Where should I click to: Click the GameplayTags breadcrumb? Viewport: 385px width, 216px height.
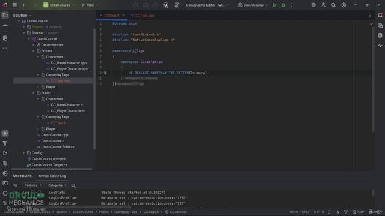[x=126, y=212]
